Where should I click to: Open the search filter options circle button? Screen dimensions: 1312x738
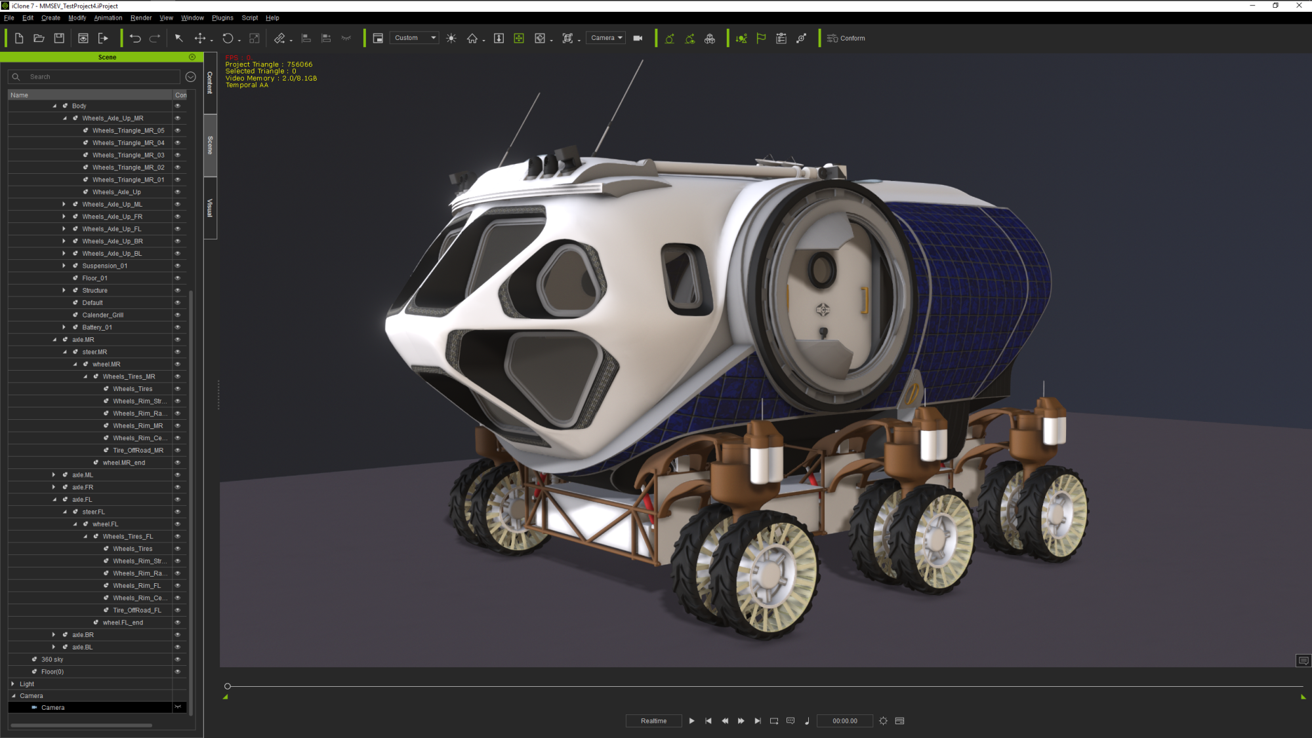[x=191, y=77]
